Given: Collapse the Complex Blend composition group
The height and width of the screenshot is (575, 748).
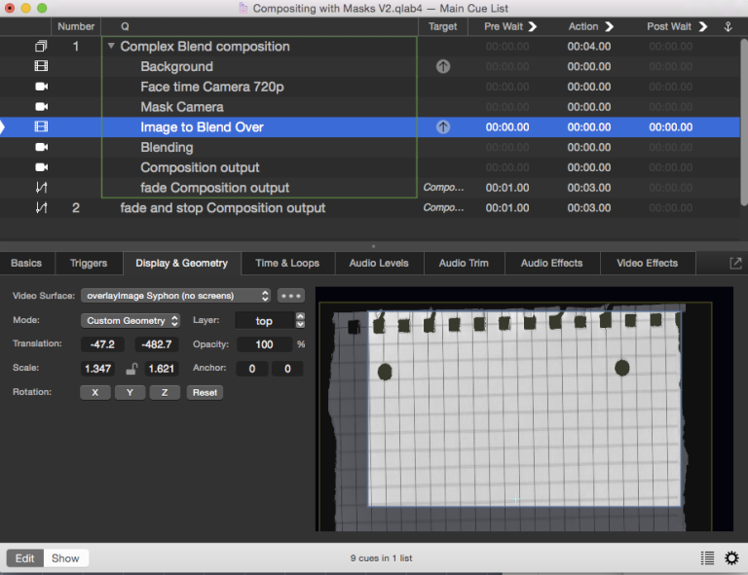Looking at the screenshot, I should 111,47.
